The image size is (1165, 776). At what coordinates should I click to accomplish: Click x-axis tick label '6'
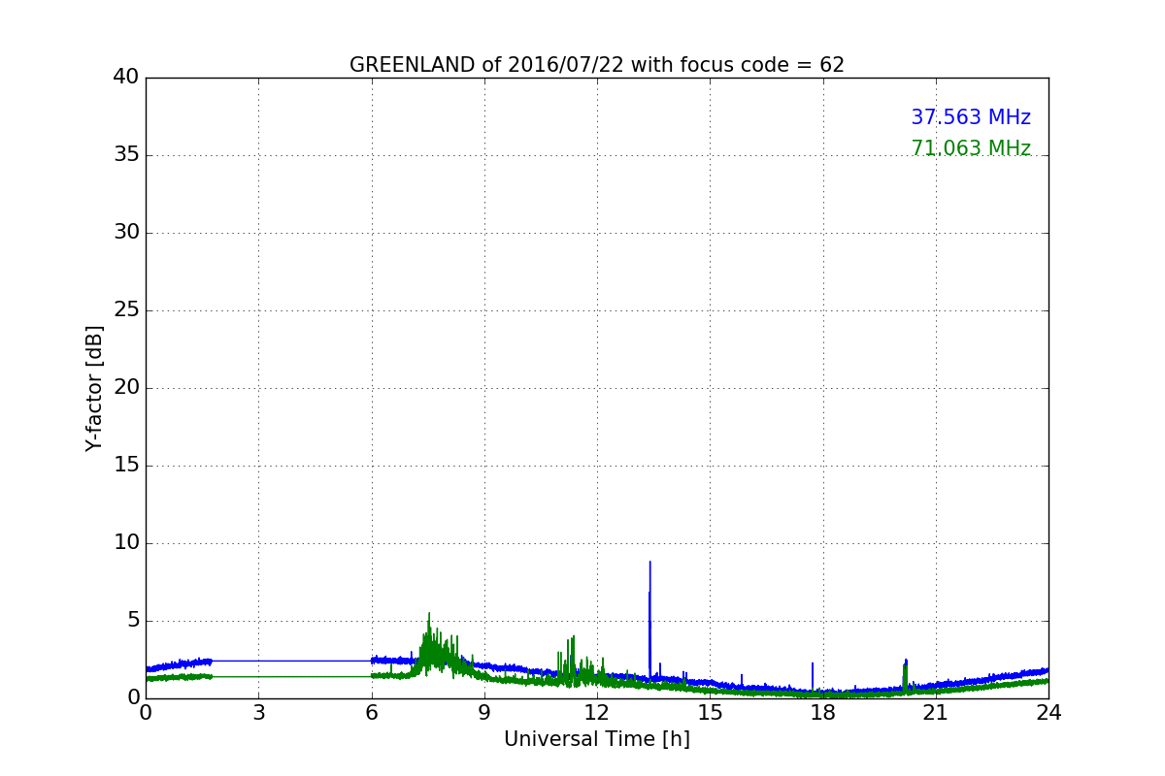tap(372, 713)
